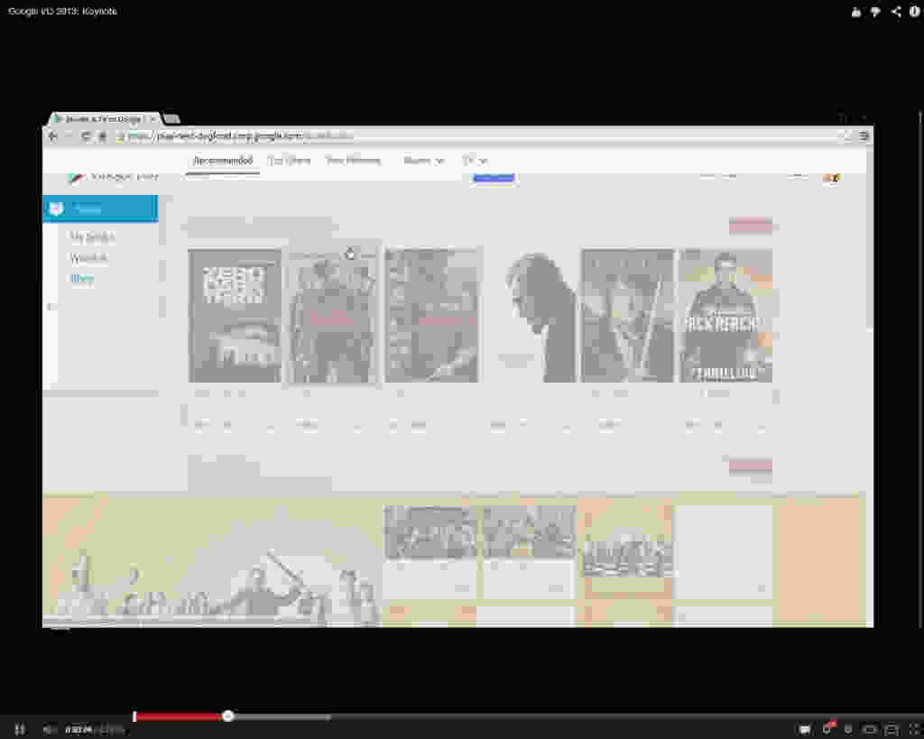Open the second movie poster with red figure

332,316
